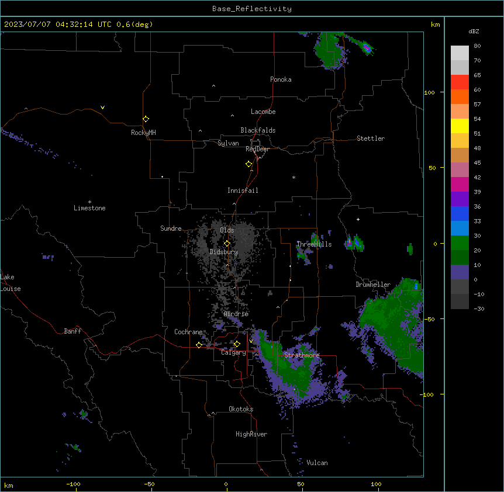Screen dimensions: 504x492
Task: Click the Sundre town label
Action: (x=171, y=228)
